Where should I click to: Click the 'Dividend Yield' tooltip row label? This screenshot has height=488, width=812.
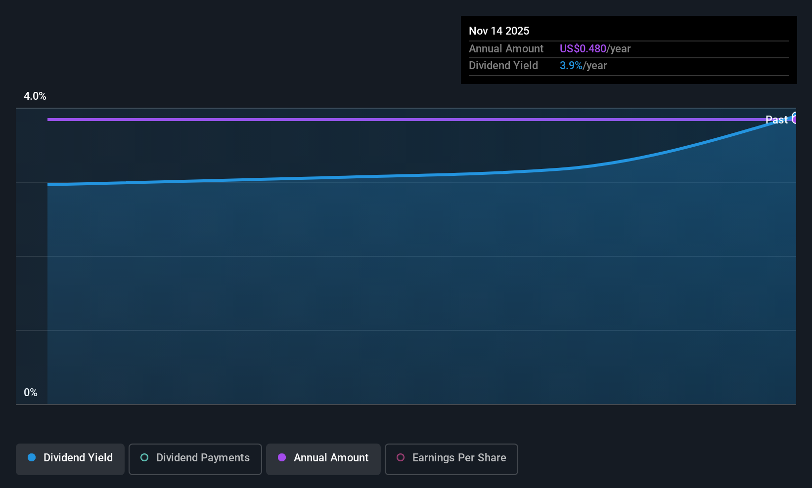click(x=503, y=65)
